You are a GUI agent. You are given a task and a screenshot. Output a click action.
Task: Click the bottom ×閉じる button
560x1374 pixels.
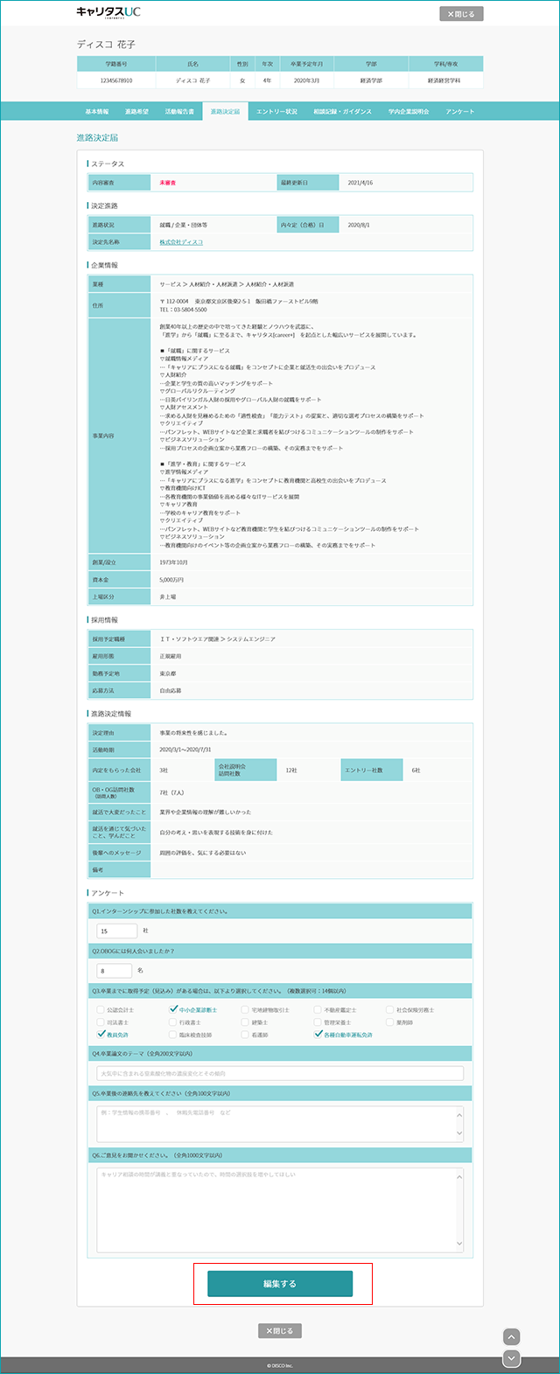tap(280, 1330)
